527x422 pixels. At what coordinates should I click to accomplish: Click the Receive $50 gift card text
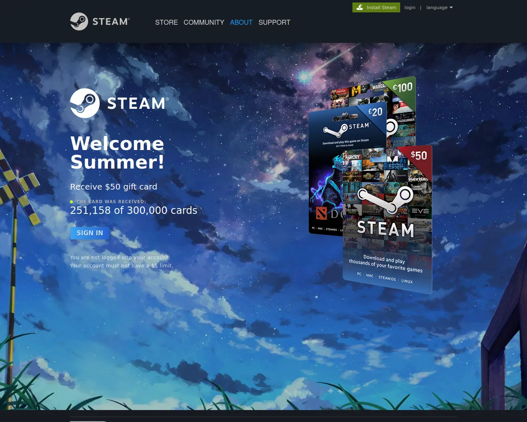(x=114, y=187)
